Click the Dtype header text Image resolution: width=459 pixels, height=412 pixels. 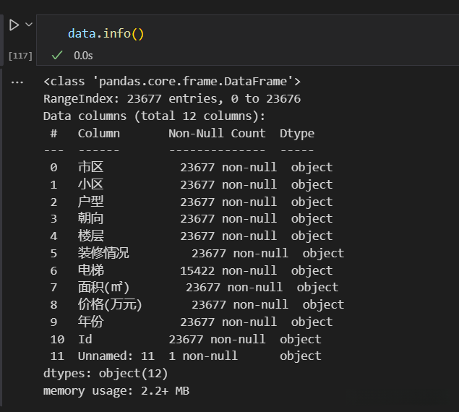tap(297, 133)
